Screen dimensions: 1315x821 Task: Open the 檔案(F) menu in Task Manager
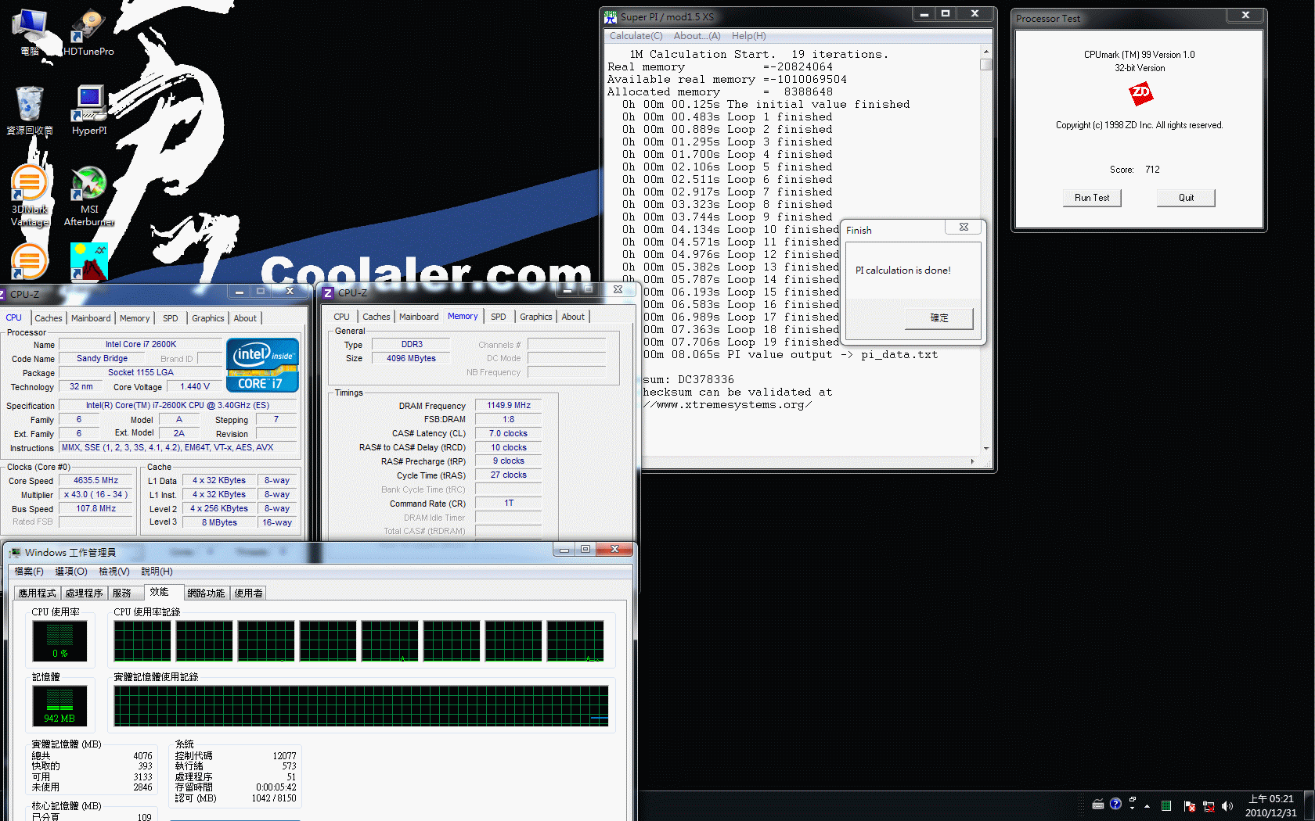(x=29, y=572)
